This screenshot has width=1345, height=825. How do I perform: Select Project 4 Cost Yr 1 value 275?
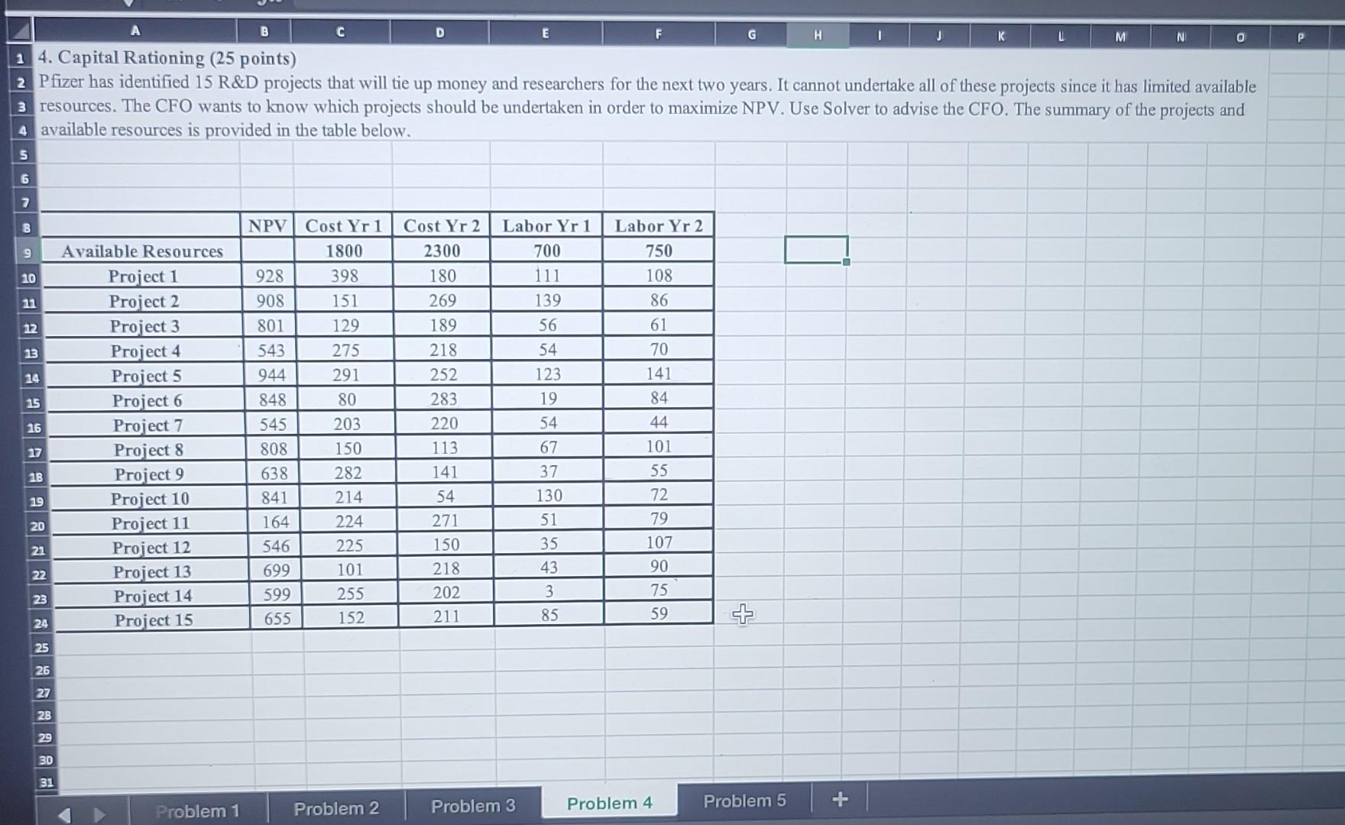point(345,350)
